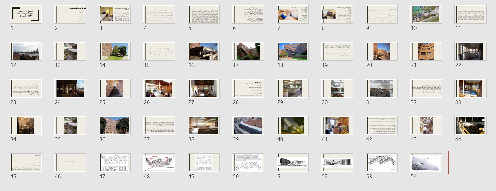Open slide 3 showing the bedroom photo
The height and width of the screenshot is (191, 496).
point(115,14)
